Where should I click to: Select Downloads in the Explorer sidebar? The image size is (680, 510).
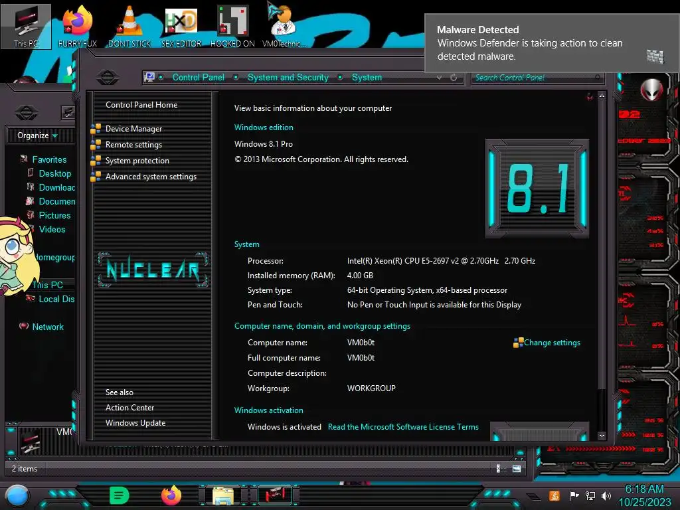point(56,187)
